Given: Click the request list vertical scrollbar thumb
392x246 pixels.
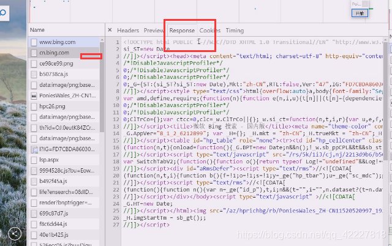Looking at the screenshot, I should click(x=102, y=87).
